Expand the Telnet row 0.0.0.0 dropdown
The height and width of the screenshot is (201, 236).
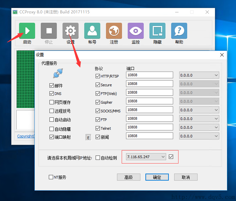tap(199, 127)
